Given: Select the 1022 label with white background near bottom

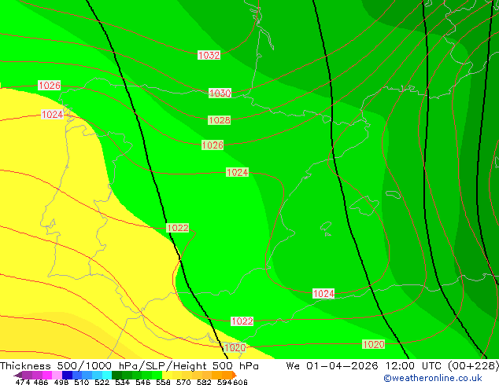Looking at the screenshot, I should click(x=242, y=321).
